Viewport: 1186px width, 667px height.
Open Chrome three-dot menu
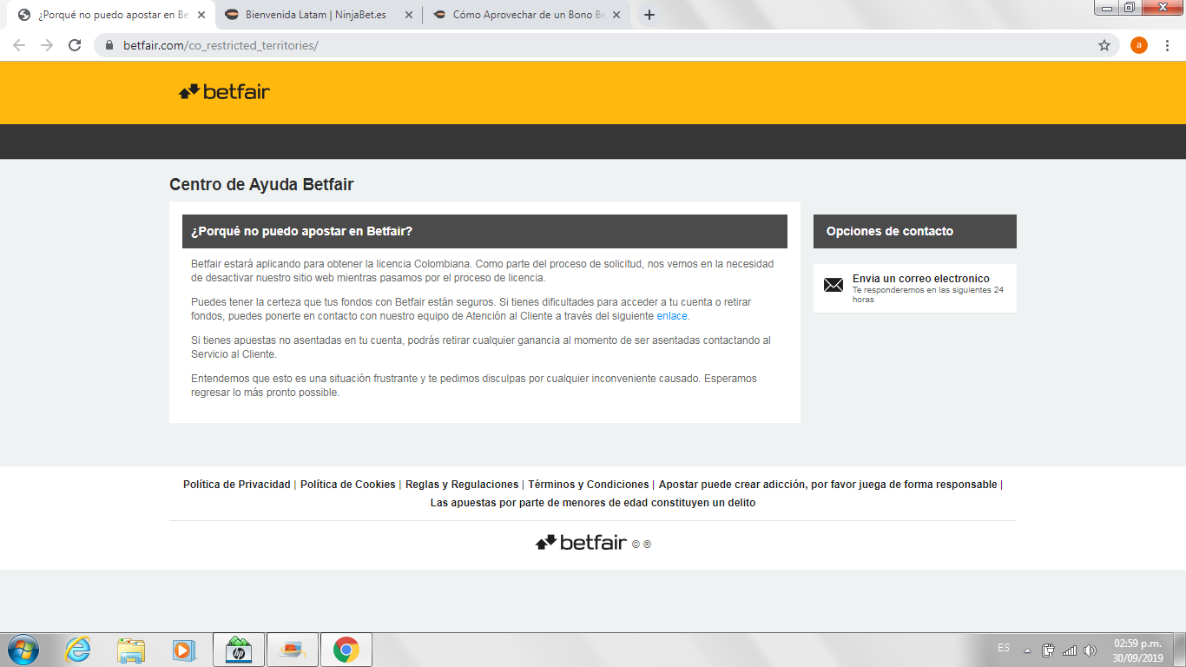(x=1169, y=45)
